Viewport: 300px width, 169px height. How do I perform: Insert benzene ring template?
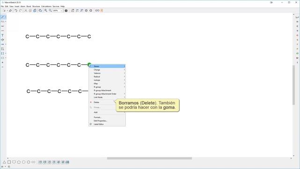click(29, 162)
